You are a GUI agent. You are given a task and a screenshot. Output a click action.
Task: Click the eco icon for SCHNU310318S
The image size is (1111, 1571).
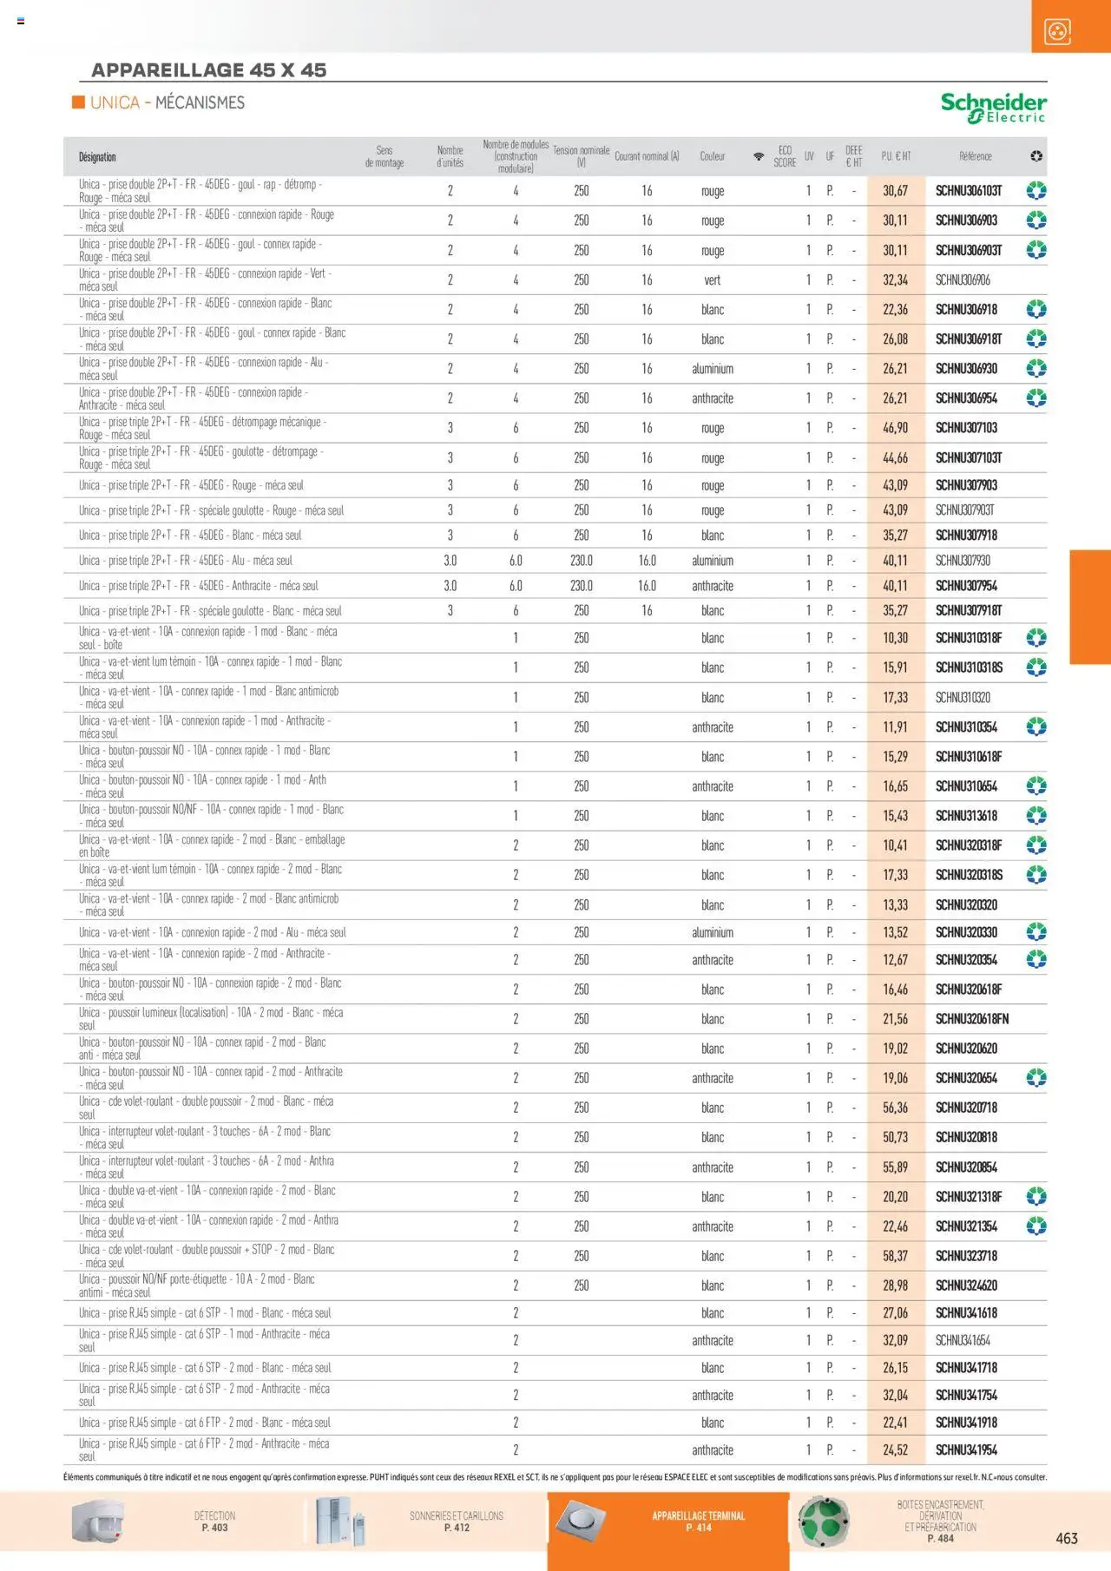point(1036,667)
